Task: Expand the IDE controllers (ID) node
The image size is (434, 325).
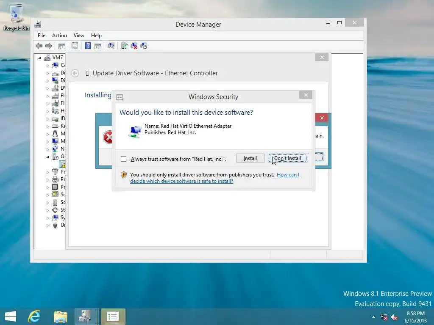Action: tap(47, 119)
